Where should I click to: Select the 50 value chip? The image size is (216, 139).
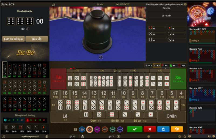pyautogui.click(x=82, y=130)
